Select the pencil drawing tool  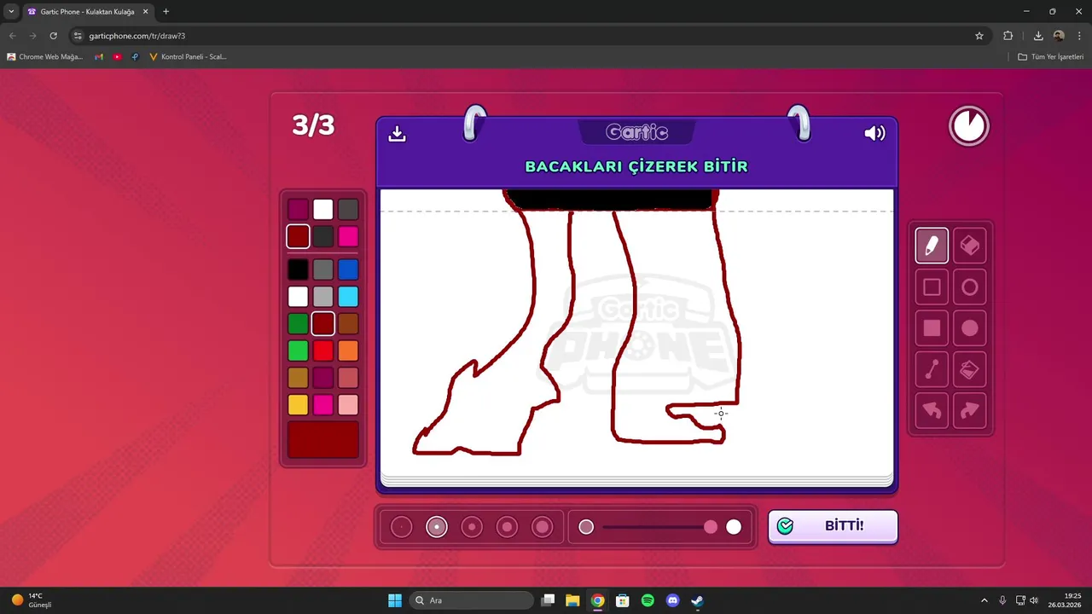(x=932, y=246)
